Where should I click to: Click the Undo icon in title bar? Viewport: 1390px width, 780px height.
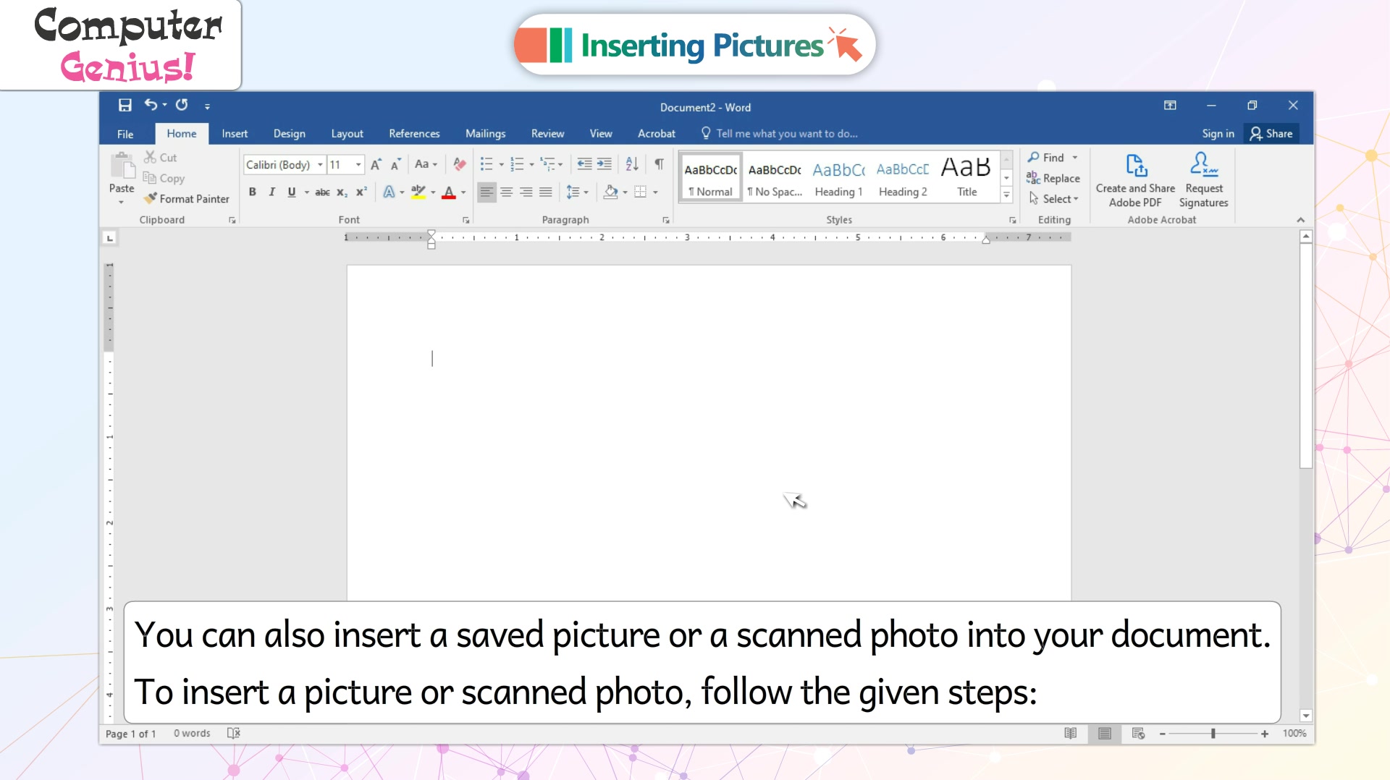[151, 105]
